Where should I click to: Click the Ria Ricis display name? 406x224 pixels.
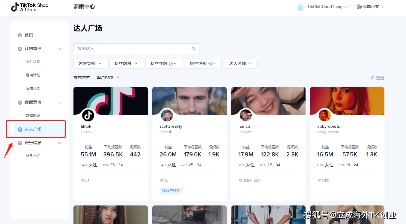pos(245,132)
